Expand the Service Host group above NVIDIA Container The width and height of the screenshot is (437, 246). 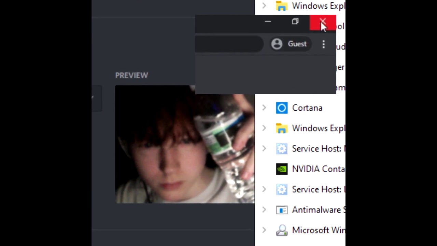[x=264, y=149]
